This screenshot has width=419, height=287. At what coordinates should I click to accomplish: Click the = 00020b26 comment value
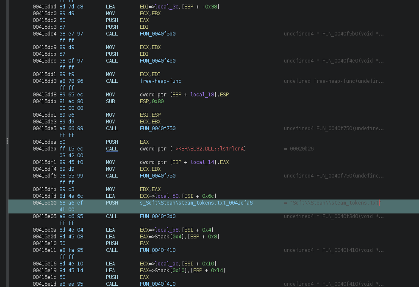tap(299, 149)
